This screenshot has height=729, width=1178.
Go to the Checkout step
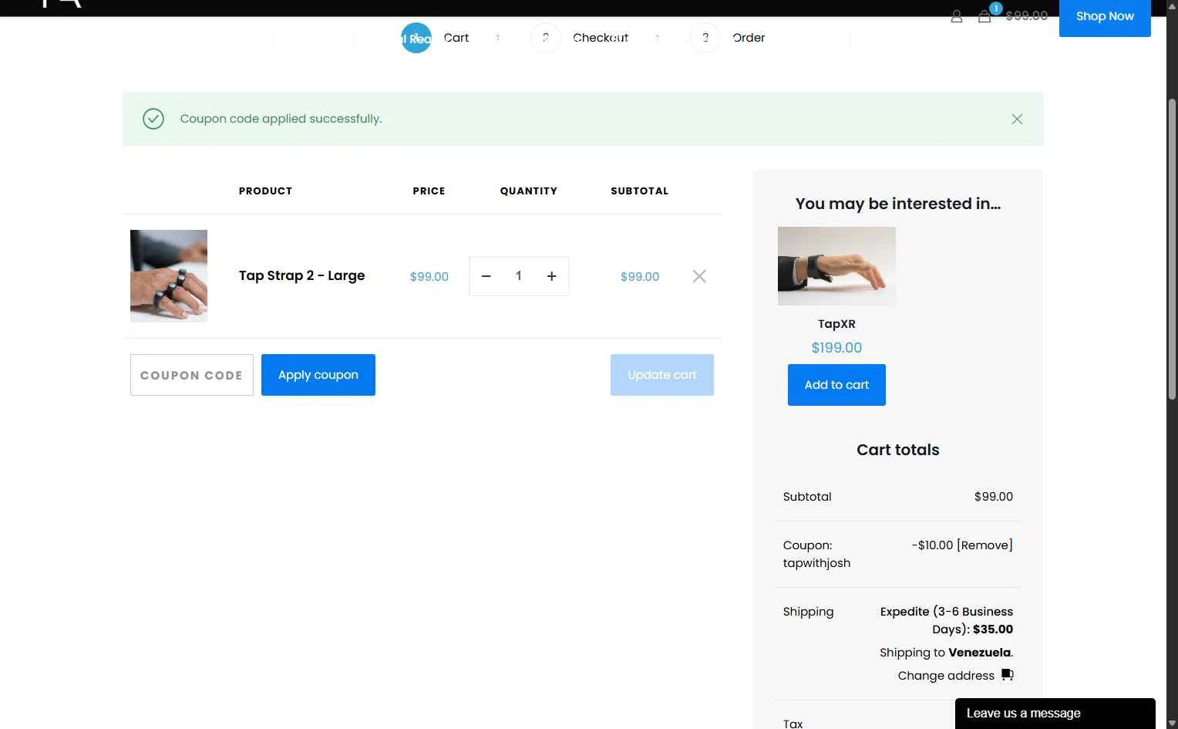[601, 38]
